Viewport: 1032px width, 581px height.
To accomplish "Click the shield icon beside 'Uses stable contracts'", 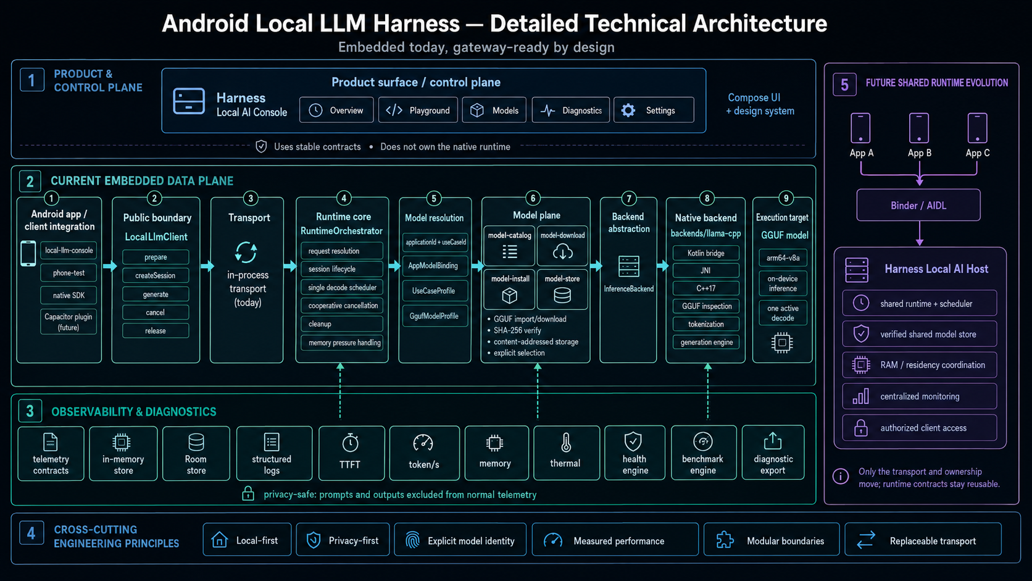I will click(x=261, y=146).
